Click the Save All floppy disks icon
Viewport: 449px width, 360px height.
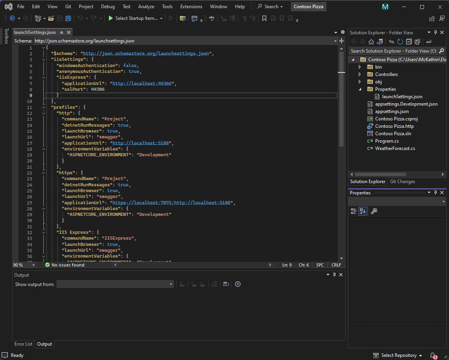[x=68, y=18]
